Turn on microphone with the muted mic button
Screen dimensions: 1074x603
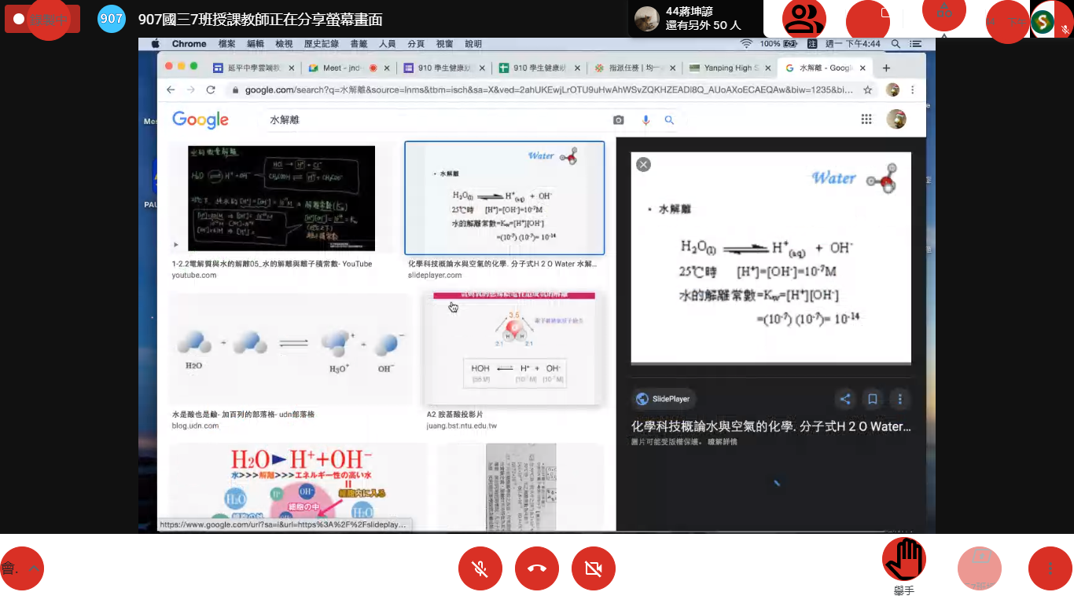(x=480, y=568)
